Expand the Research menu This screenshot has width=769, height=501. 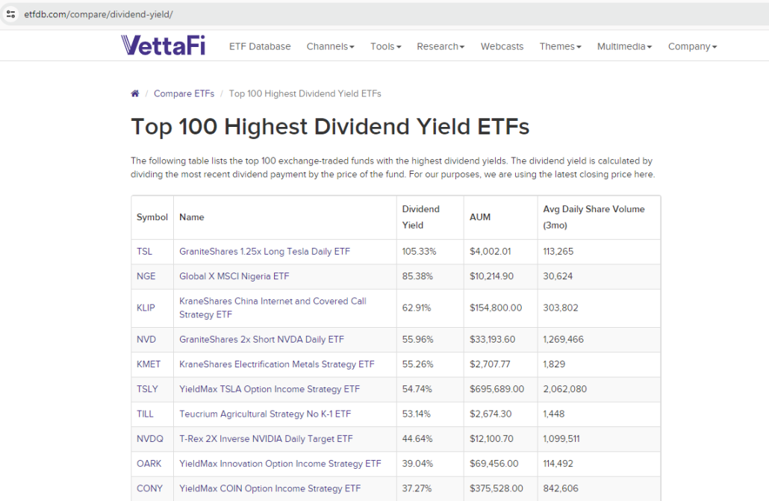[x=440, y=46]
